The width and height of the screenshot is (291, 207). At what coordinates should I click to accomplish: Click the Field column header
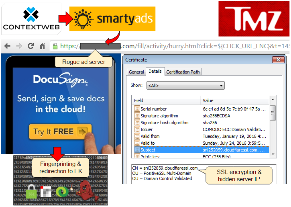(x=166, y=100)
